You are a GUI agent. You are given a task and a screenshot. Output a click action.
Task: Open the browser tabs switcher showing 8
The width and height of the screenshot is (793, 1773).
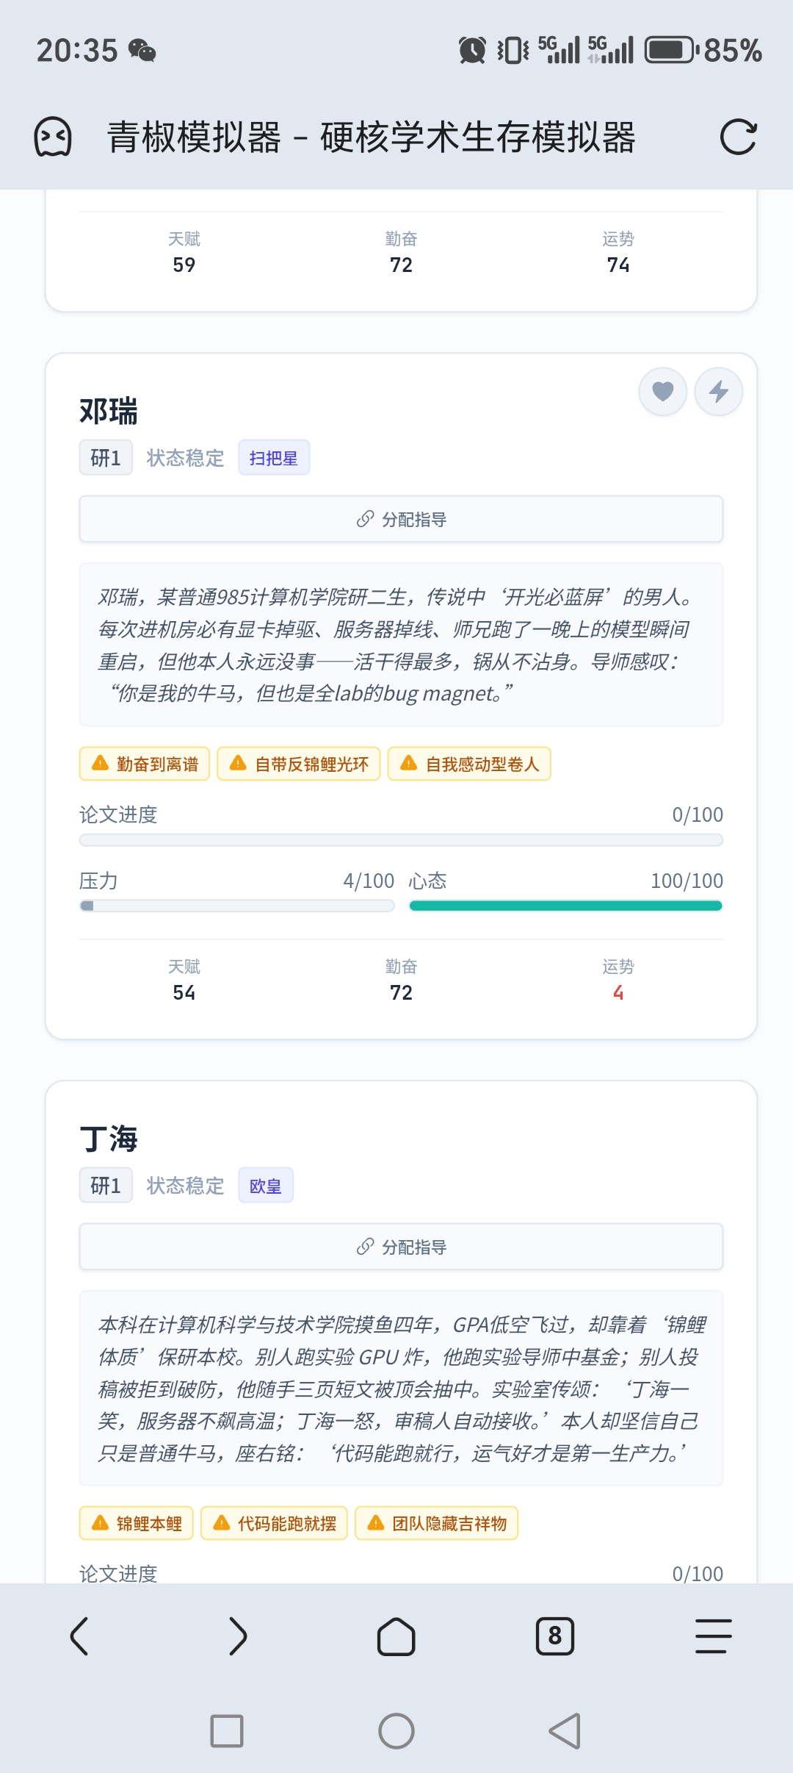pyautogui.click(x=555, y=1636)
